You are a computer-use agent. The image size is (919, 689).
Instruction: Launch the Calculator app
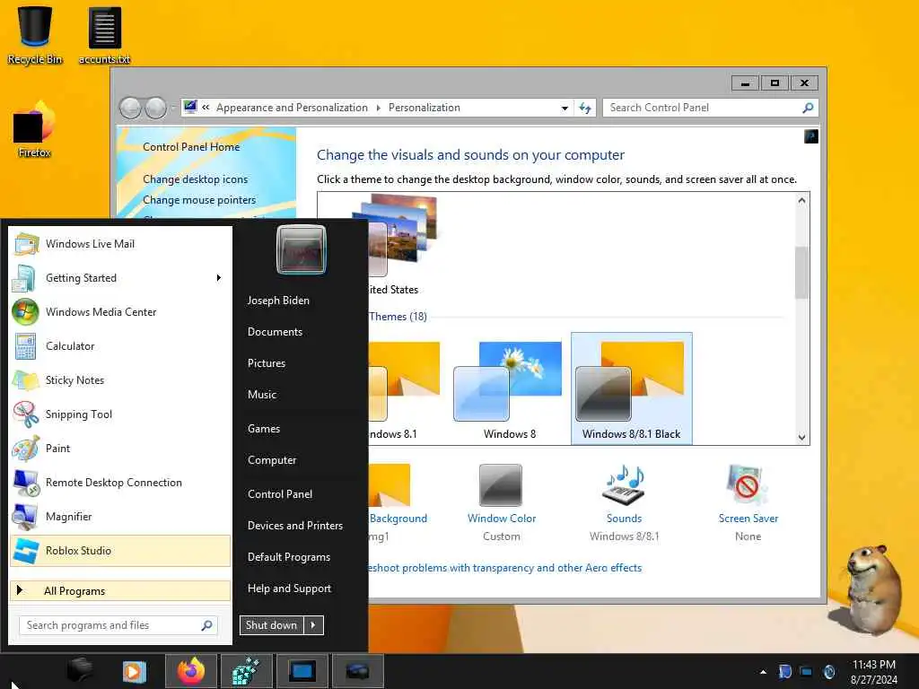tap(120, 345)
